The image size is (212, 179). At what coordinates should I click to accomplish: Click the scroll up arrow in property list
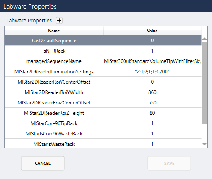click(205, 39)
